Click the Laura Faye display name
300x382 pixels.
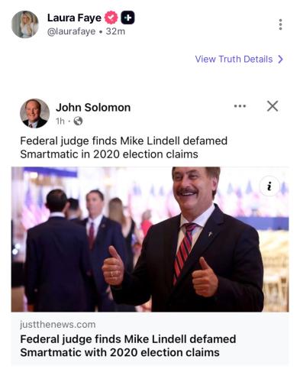(x=74, y=18)
